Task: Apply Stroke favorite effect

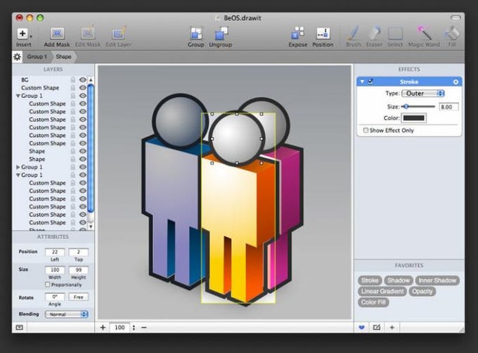Action: [370, 281]
